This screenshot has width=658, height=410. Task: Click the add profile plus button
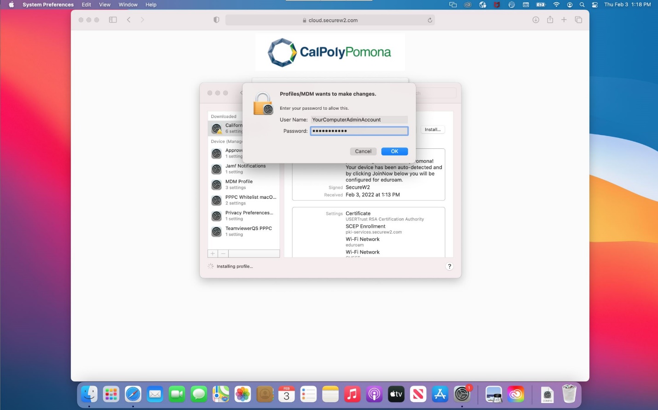tap(213, 254)
